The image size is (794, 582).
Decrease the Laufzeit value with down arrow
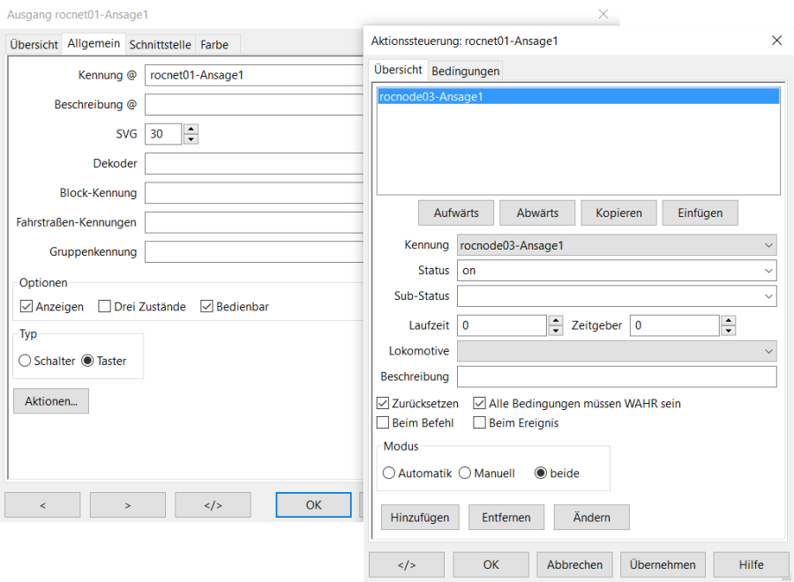point(556,331)
